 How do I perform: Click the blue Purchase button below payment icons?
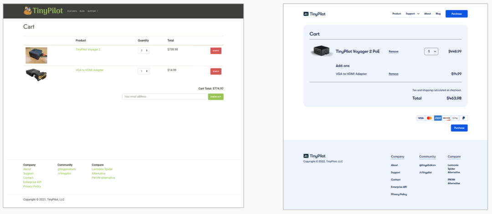[x=459, y=128]
